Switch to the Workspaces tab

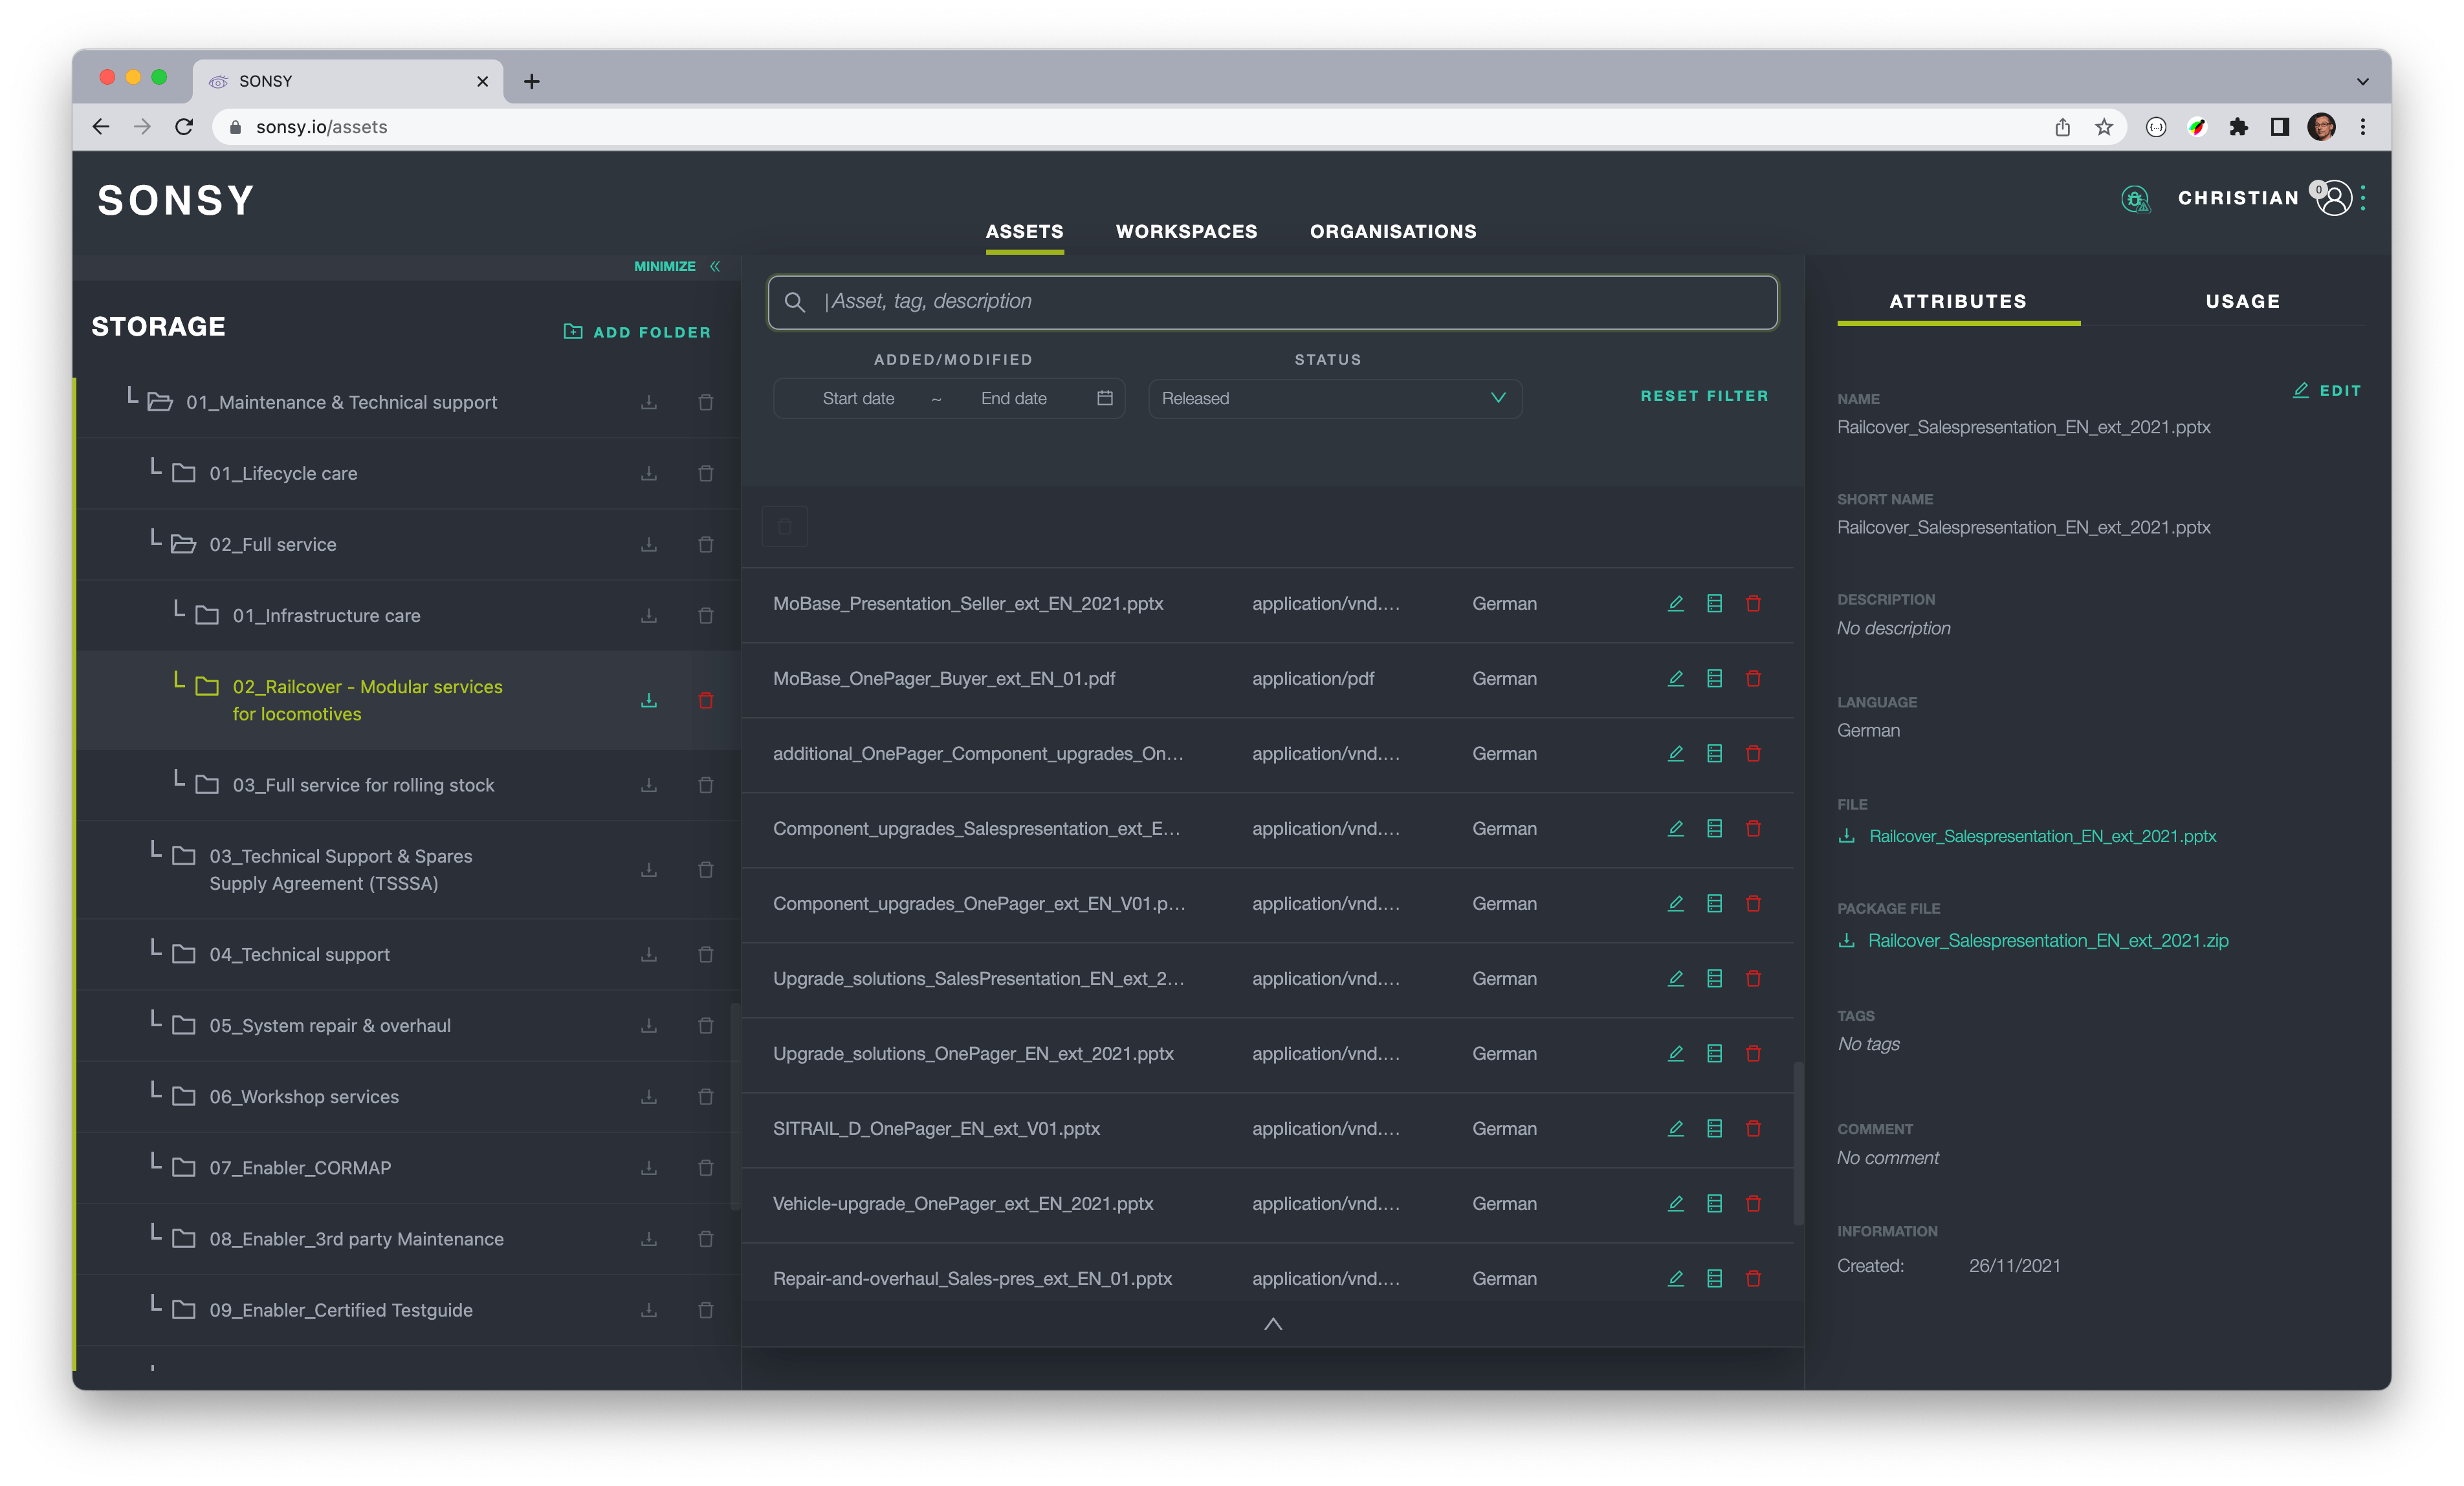tap(1186, 232)
